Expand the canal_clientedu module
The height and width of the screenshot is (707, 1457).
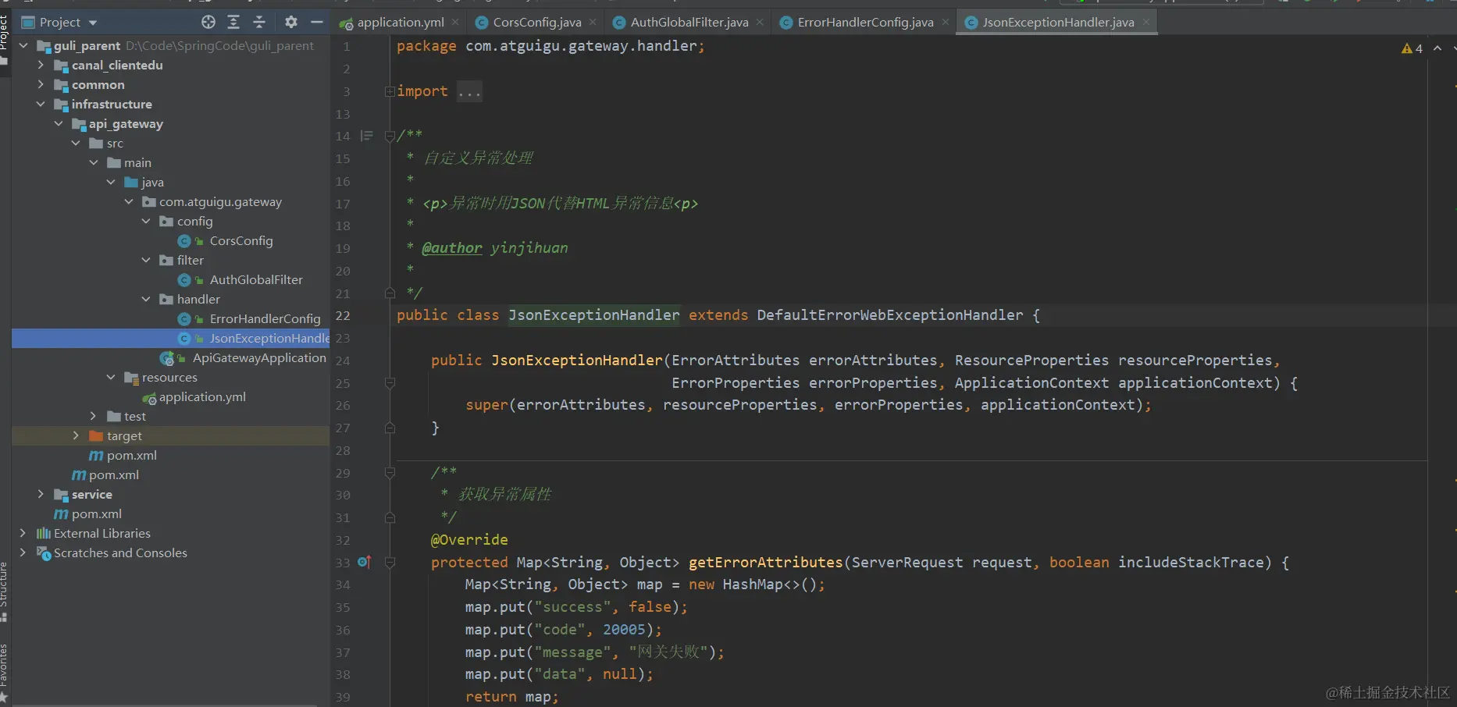pos(41,66)
